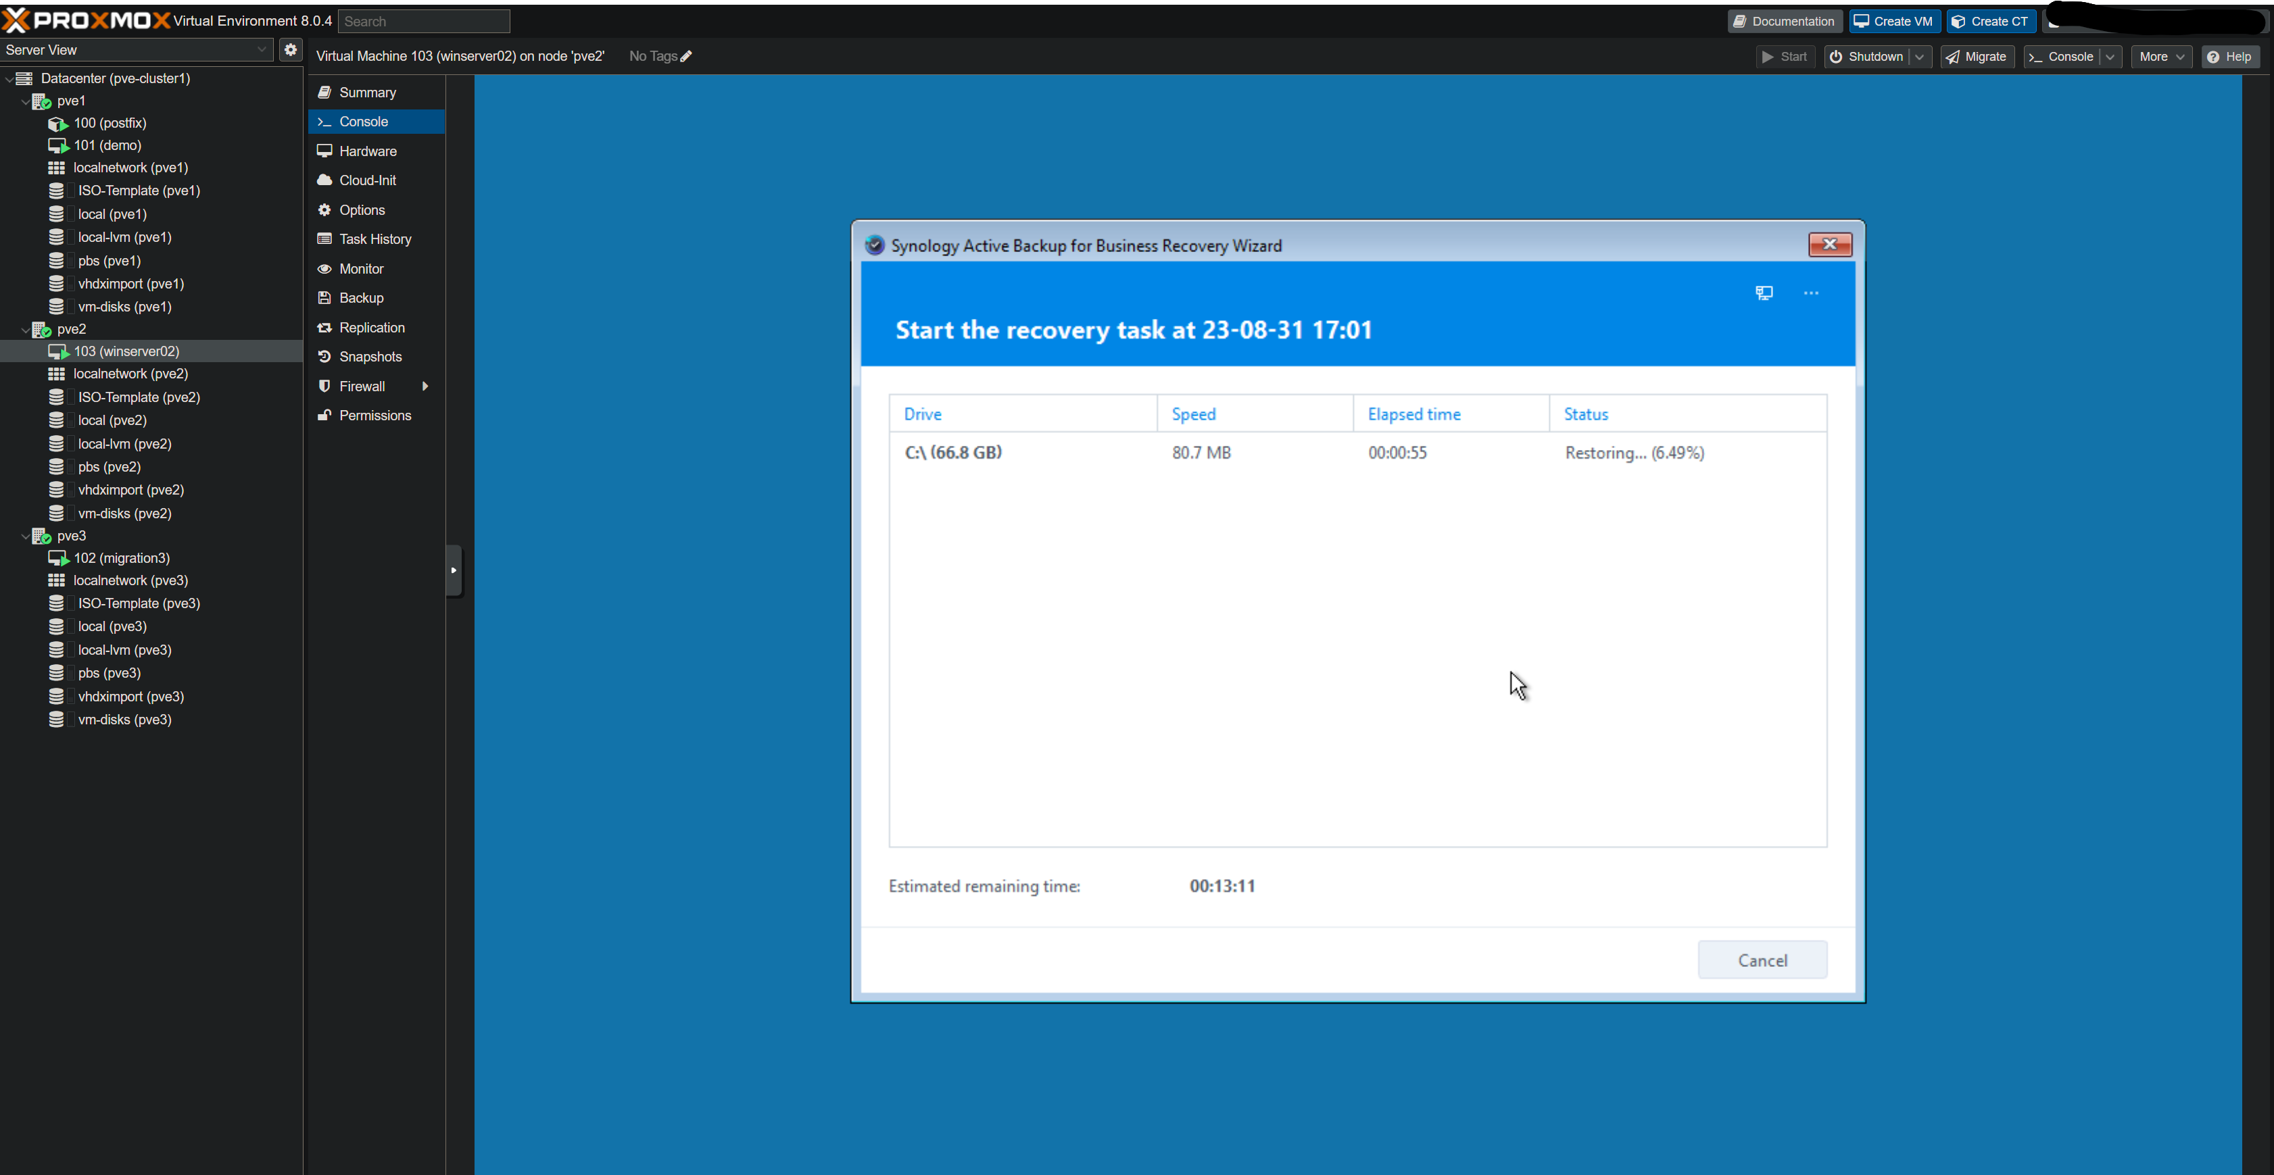Open the Shutdown dropdown arrow
Screen dimensions: 2274x1175
point(1919,57)
